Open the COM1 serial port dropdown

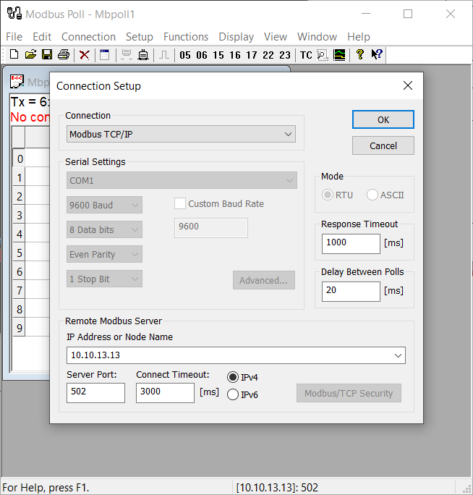(x=182, y=180)
